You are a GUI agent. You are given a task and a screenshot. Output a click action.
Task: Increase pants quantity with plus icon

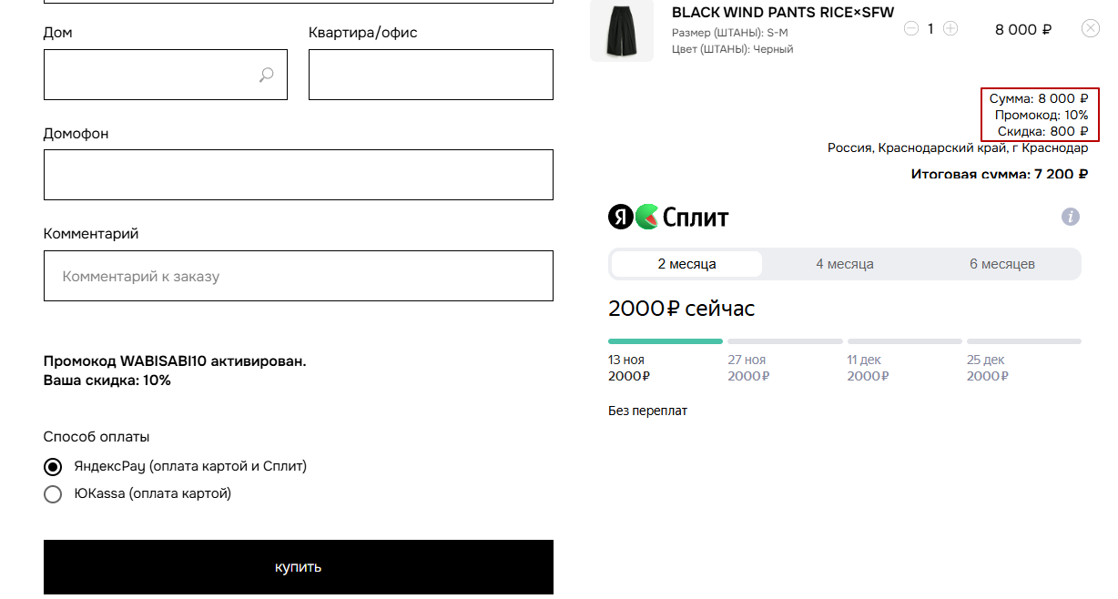tap(950, 28)
